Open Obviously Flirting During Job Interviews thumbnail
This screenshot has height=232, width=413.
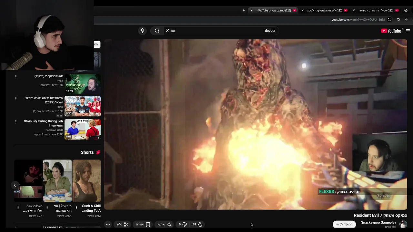(x=83, y=129)
